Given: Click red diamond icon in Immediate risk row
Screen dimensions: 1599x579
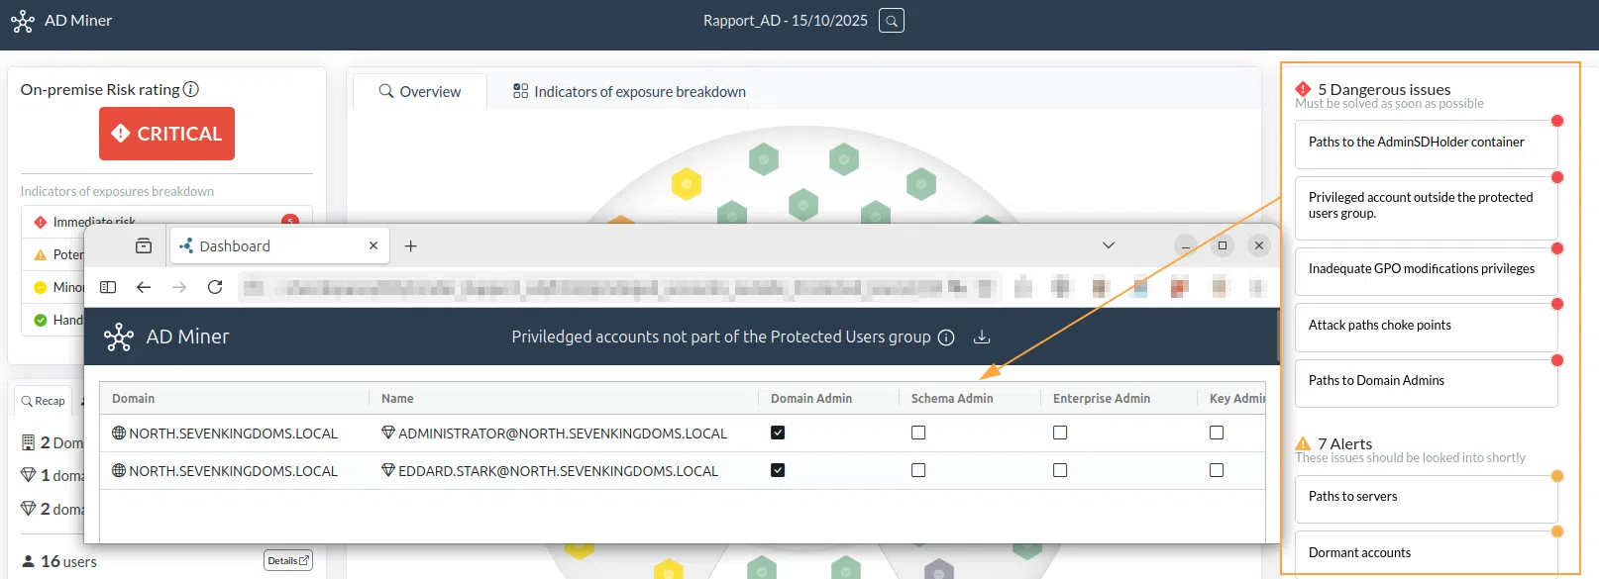Looking at the screenshot, I should (x=41, y=222).
